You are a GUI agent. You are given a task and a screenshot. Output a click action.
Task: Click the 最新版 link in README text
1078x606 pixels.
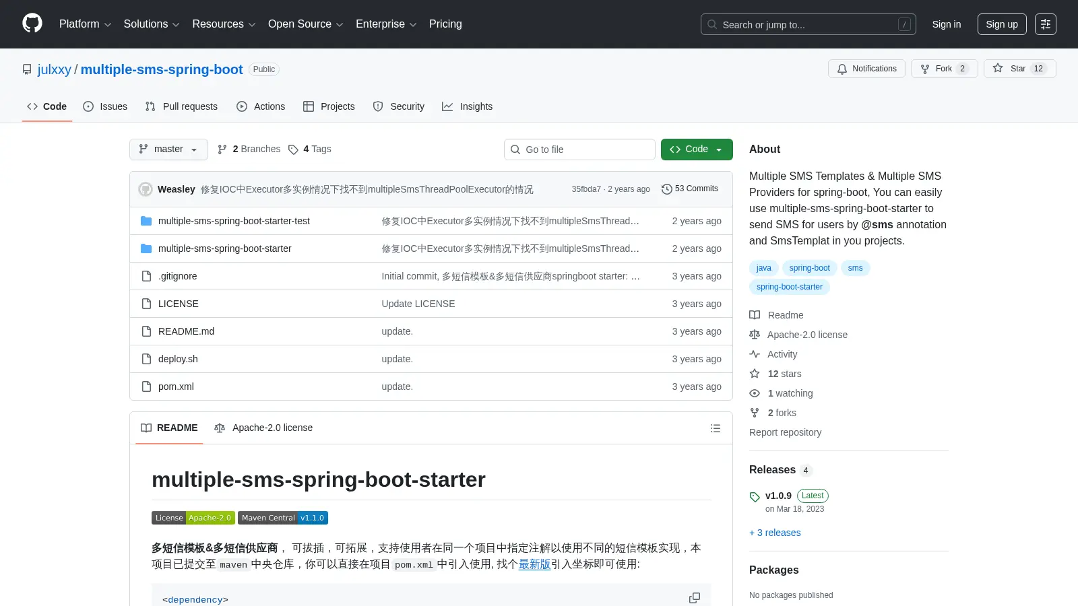click(534, 564)
